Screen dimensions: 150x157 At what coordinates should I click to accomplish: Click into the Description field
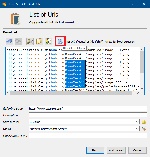click(x=88, y=115)
